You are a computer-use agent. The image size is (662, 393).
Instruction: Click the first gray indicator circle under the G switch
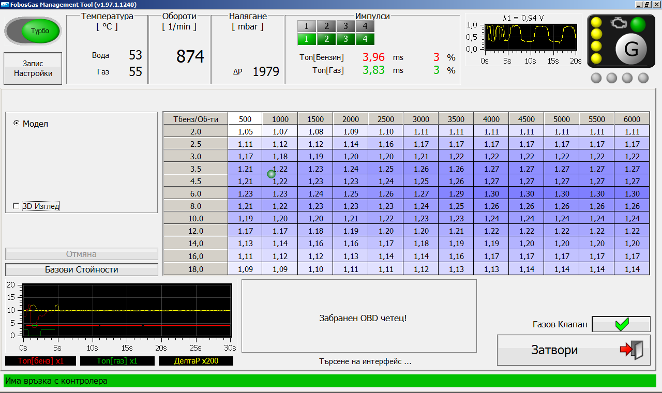(x=596, y=78)
